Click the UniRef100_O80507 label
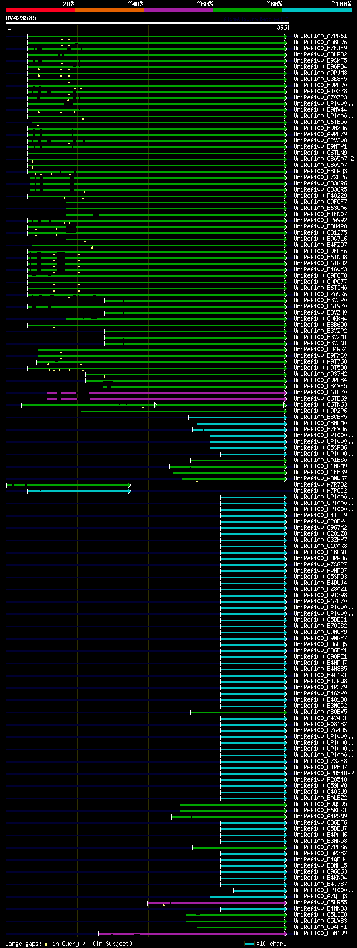This screenshot has width=357, height=948. (x=320, y=165)
